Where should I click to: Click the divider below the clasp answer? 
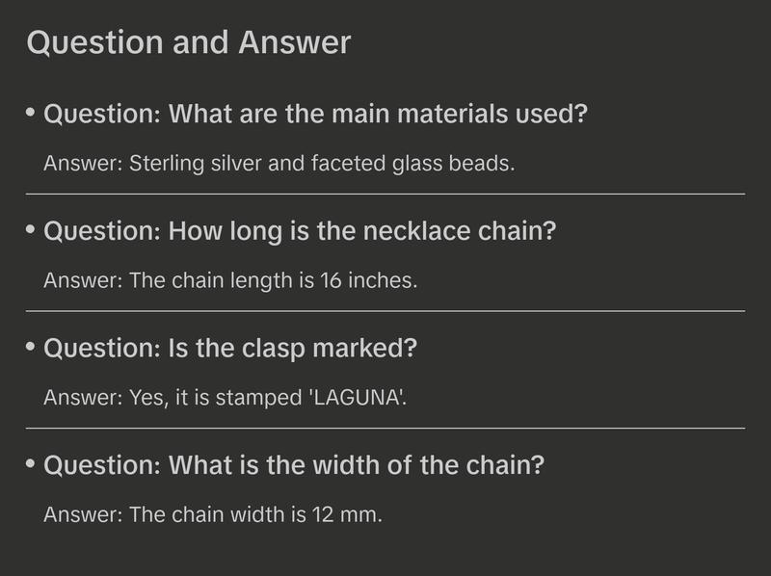point(385,428)
